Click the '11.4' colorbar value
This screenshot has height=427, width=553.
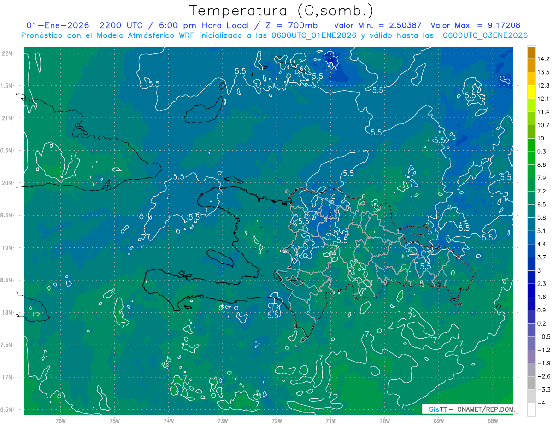(544, 112)
